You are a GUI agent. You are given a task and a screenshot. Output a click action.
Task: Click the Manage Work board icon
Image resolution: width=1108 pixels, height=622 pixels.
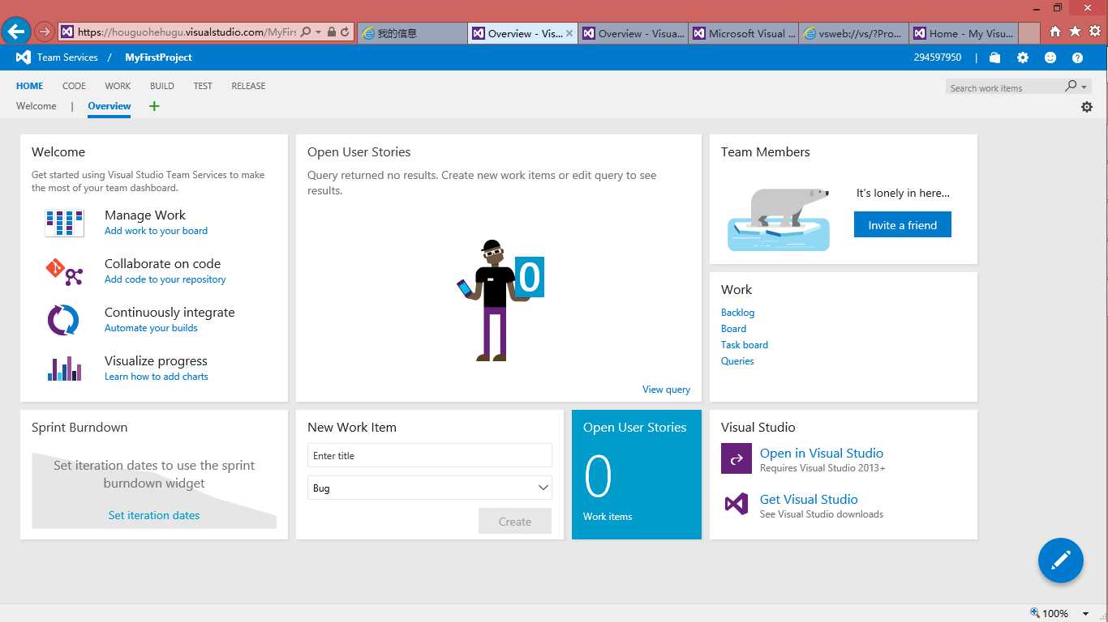tap(64, 223)
